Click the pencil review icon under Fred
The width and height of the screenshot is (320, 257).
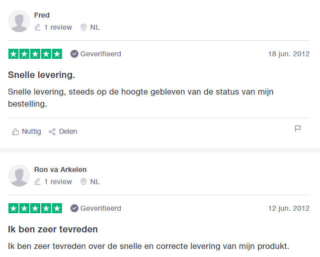point(37,27)
